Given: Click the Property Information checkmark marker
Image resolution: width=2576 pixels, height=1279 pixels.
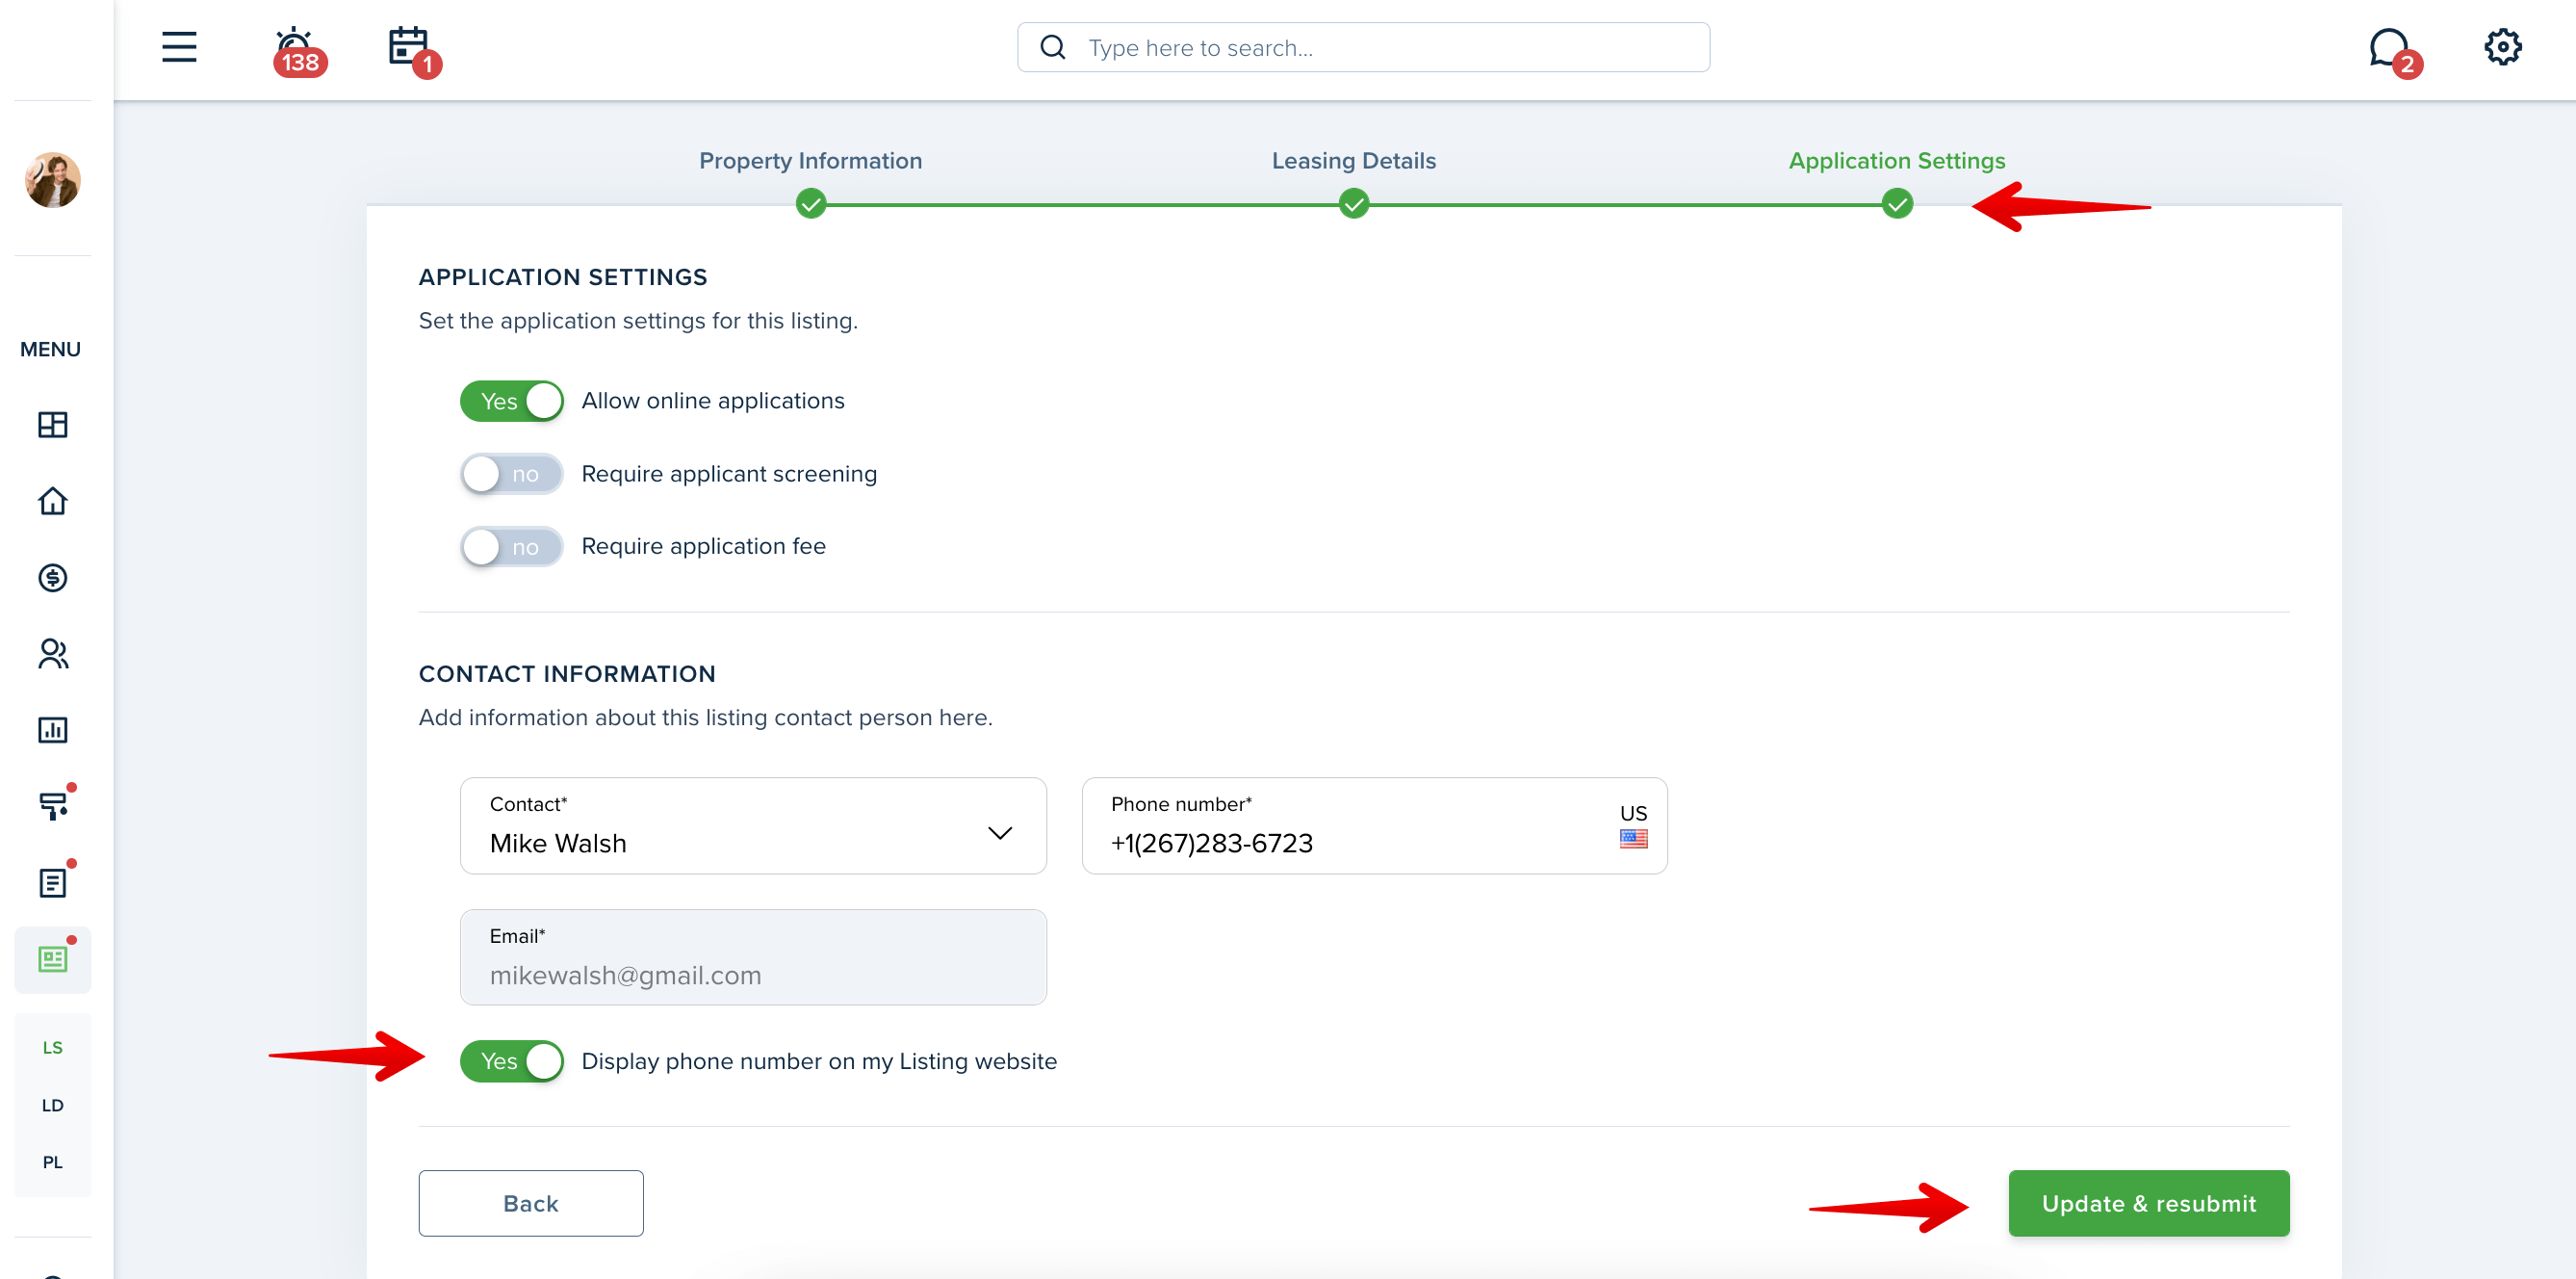Looking at the screenshot, I should pos(810,205).
